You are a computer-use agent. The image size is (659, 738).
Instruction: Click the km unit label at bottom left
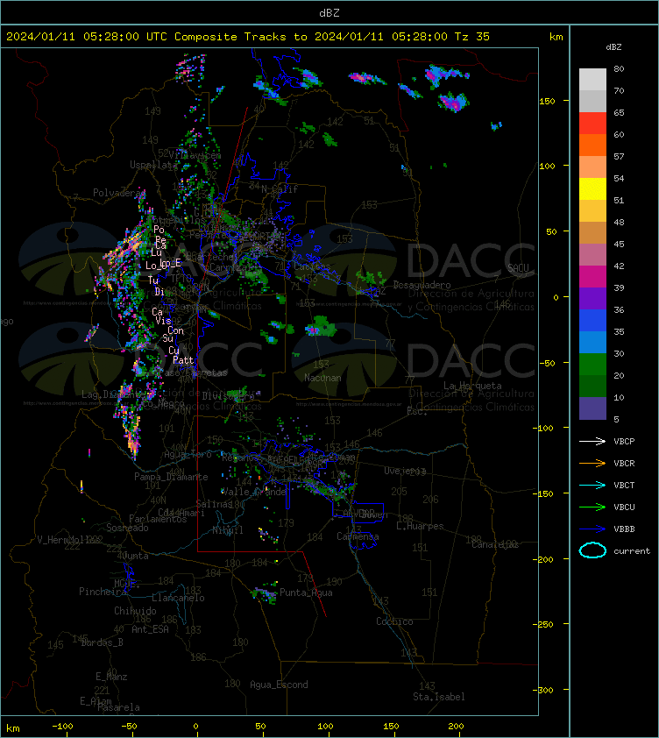(x=13, y=728)
